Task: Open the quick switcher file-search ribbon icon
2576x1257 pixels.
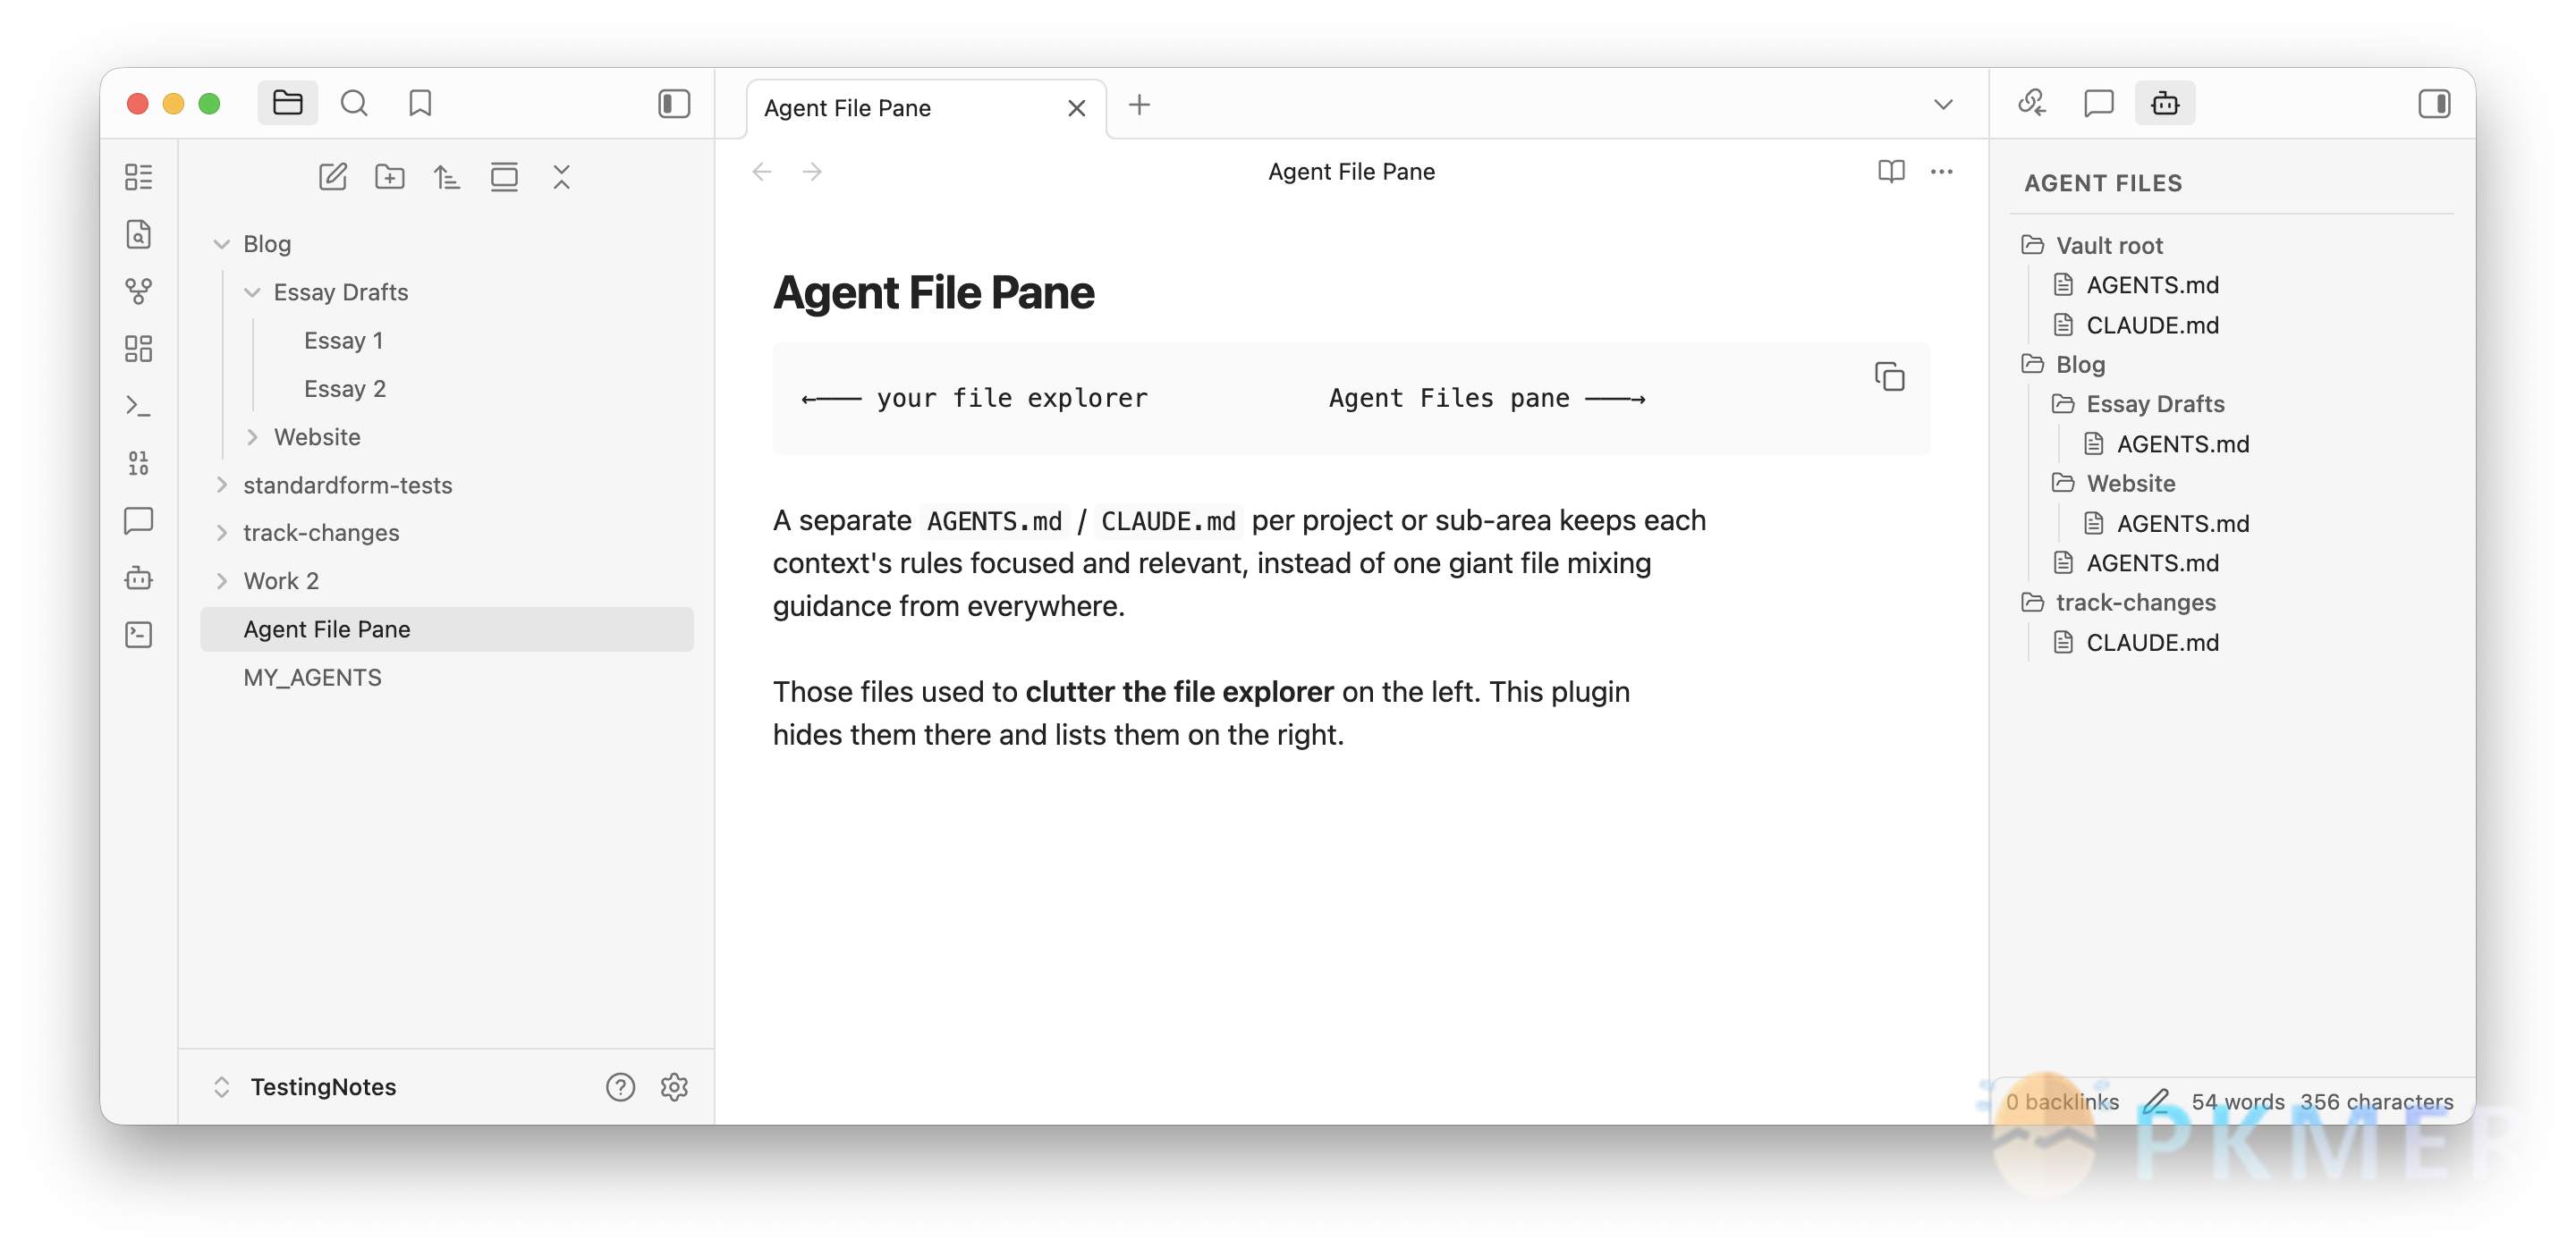Action: (x=138, y=234)
